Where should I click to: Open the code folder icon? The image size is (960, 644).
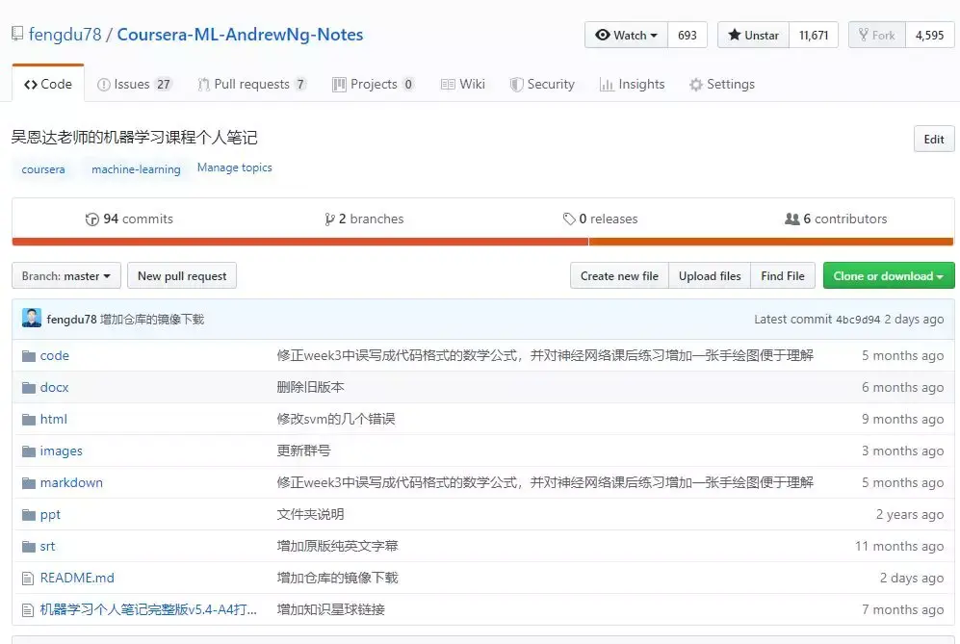(x=28, y=355)
